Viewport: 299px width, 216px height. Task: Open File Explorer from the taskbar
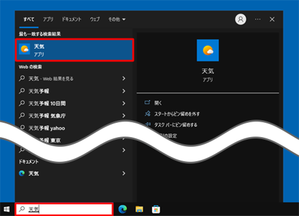[139, 209]
